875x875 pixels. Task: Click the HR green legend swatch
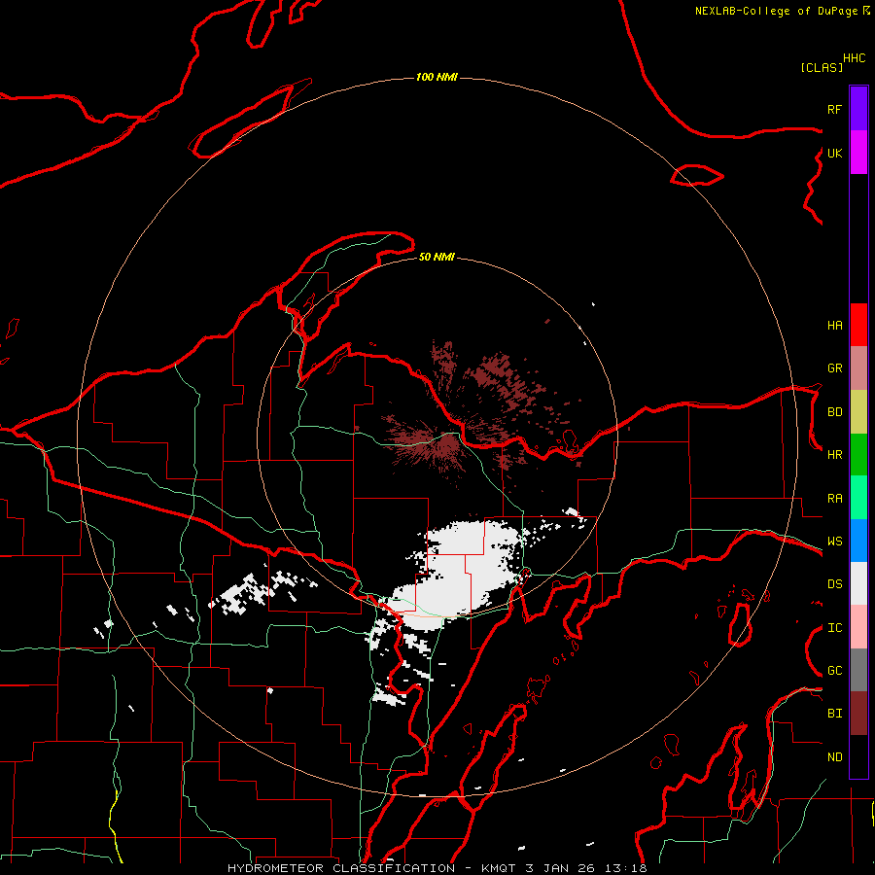858,455
